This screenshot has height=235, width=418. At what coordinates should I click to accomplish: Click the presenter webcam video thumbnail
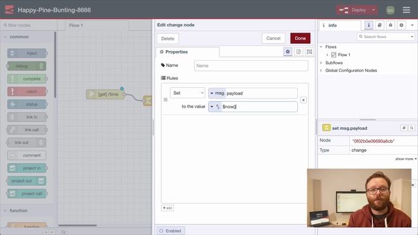(359, 198)
